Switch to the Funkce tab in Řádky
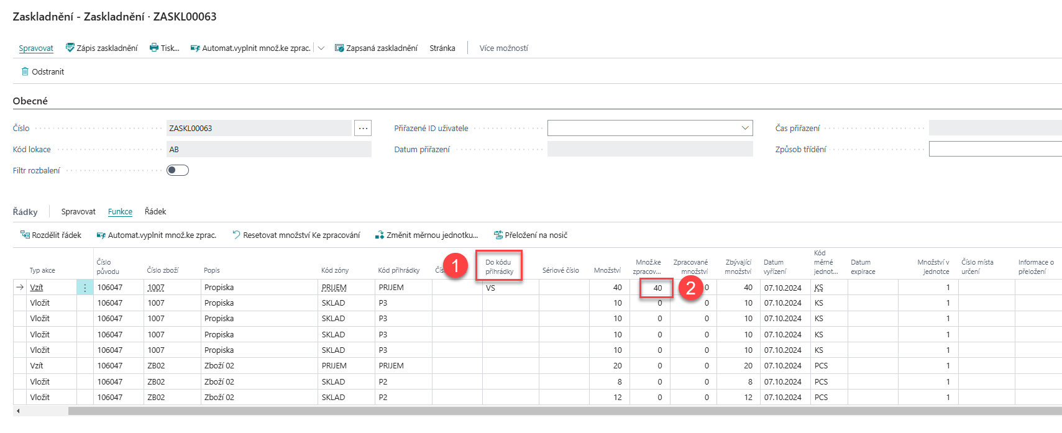The width and height of the screenshot is (1062, 433). coord(120,211)
